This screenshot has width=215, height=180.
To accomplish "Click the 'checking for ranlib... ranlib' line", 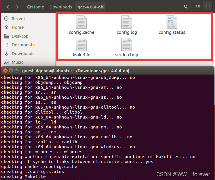I will pyautogui.click(x=39, y=142).
